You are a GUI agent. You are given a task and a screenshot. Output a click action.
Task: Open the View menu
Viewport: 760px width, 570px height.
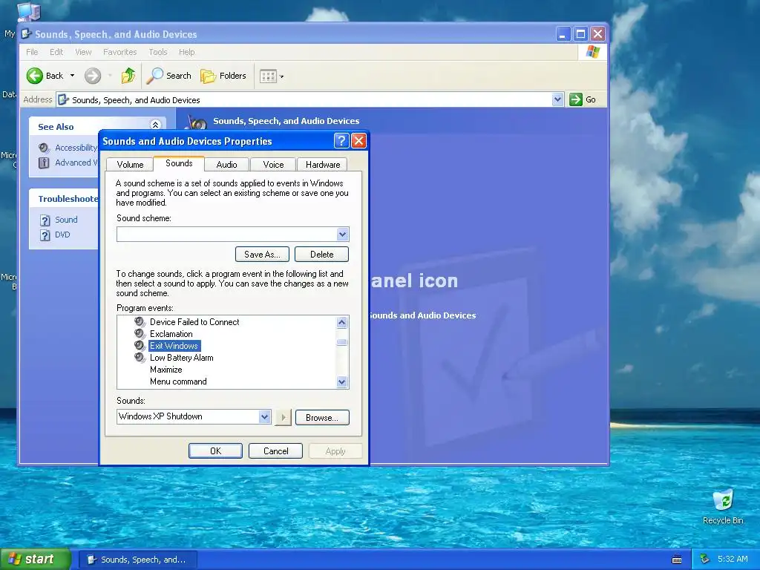(x=83, y=52)
